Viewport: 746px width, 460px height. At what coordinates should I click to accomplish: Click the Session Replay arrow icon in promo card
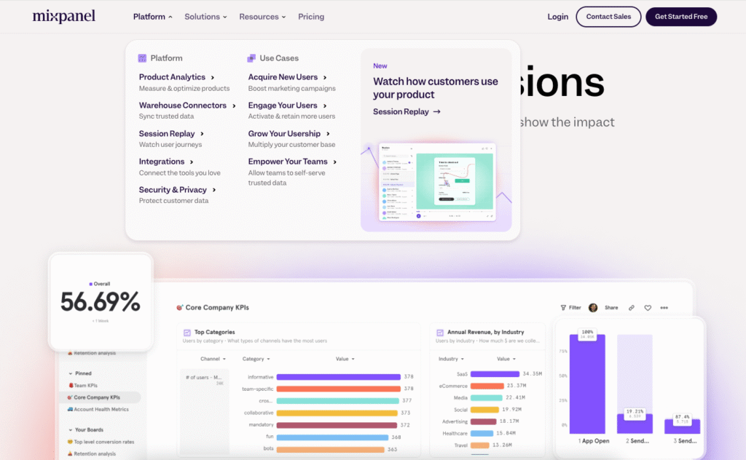[x=437, y=111]
